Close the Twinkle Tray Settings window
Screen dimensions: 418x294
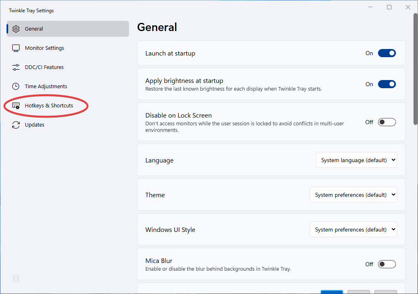408,7
